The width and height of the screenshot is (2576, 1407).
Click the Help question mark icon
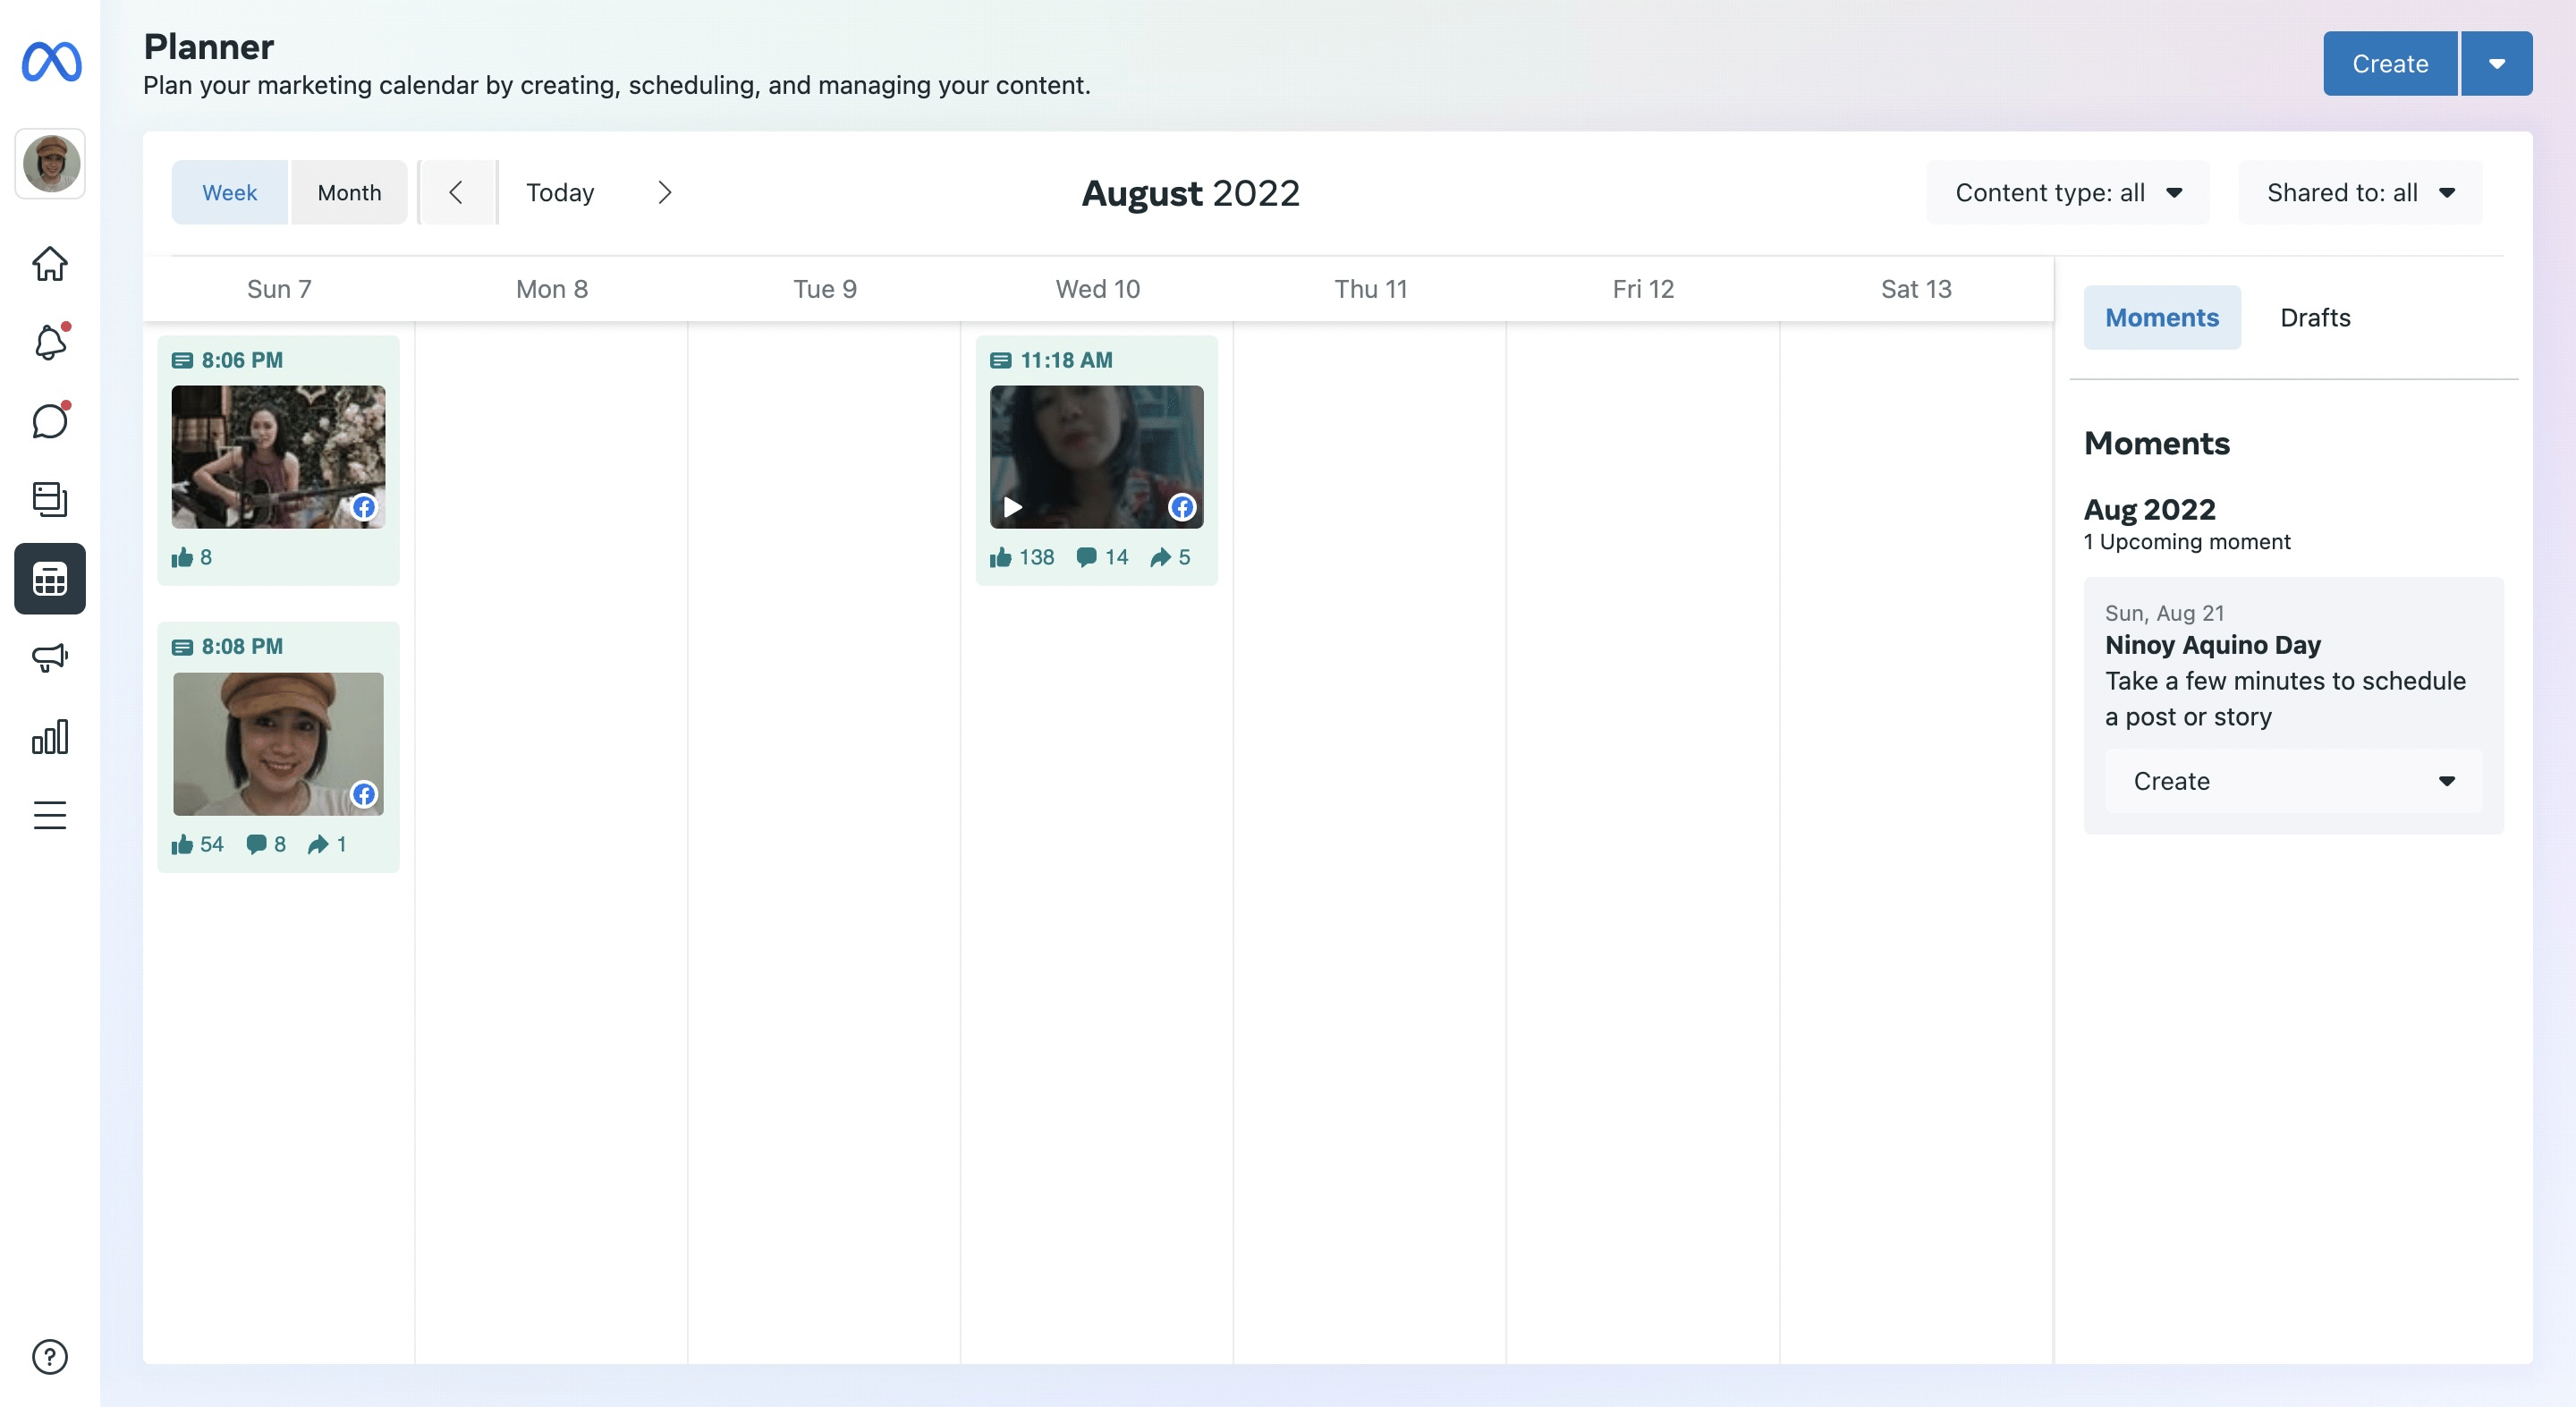pos(49,1356)
